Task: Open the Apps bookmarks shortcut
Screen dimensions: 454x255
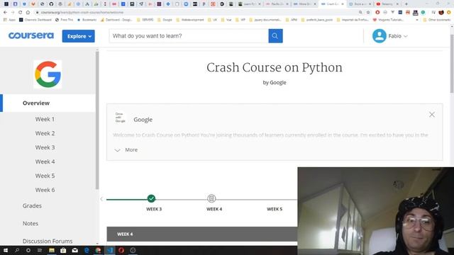Action: point(9,20)
